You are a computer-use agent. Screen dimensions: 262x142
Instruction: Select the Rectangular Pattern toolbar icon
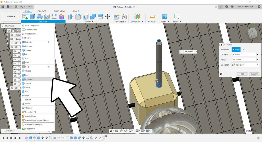[54, 17]
